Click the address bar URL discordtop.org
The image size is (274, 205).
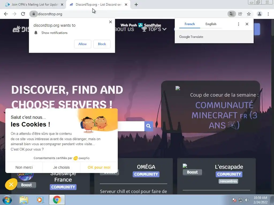coord(50,14)
